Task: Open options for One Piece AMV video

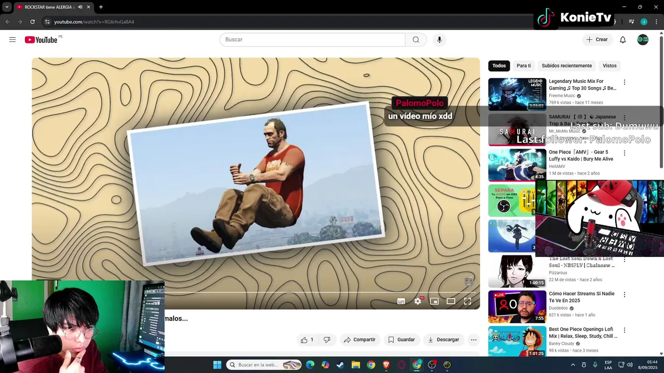Action: (625, 153)
